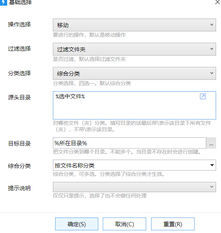Reset the form with 重置(R)

(173, 224)
